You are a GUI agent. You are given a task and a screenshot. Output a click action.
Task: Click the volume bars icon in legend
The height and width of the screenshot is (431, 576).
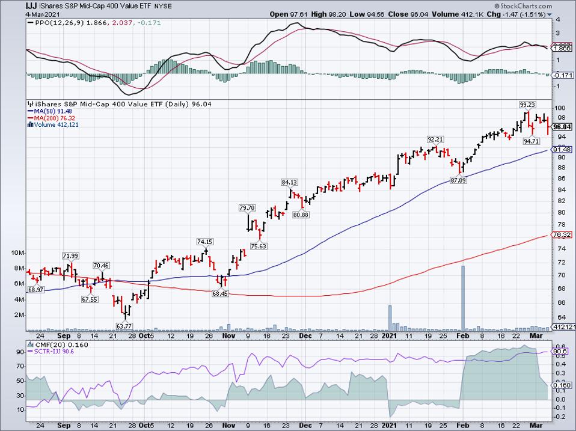click(30, 124)
